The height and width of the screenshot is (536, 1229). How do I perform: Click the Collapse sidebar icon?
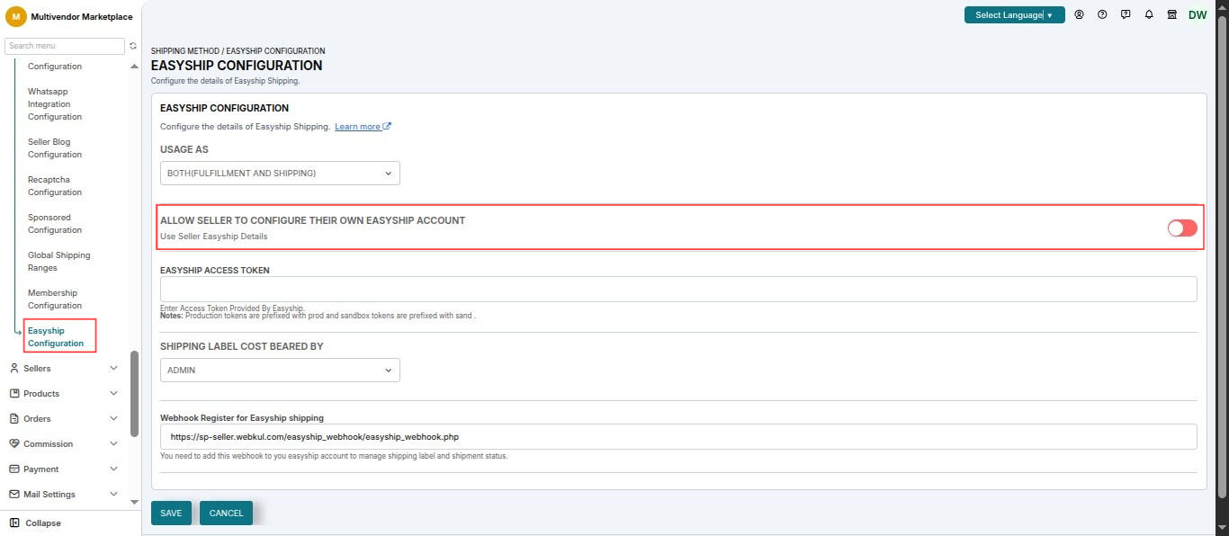(14, 523)
